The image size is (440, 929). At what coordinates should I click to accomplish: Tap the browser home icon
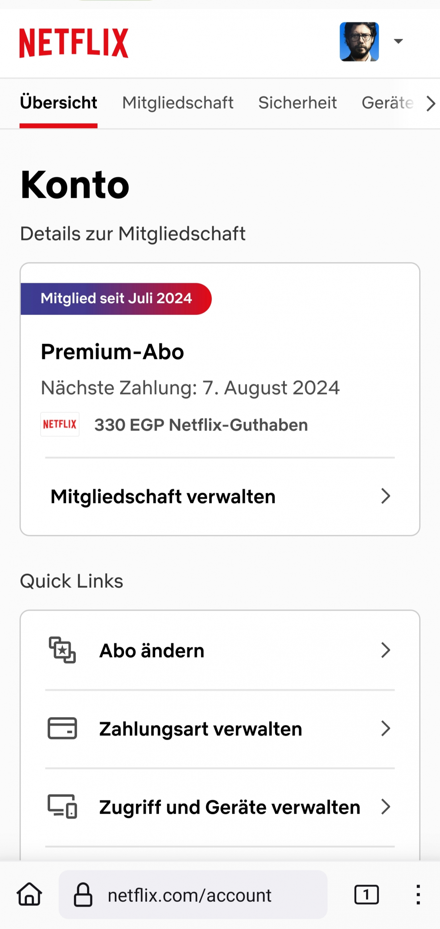point(29,894)
